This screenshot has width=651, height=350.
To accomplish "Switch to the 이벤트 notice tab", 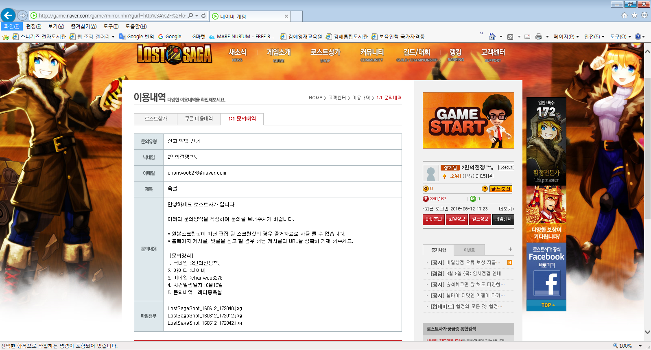I will click(x=470, y=250).
